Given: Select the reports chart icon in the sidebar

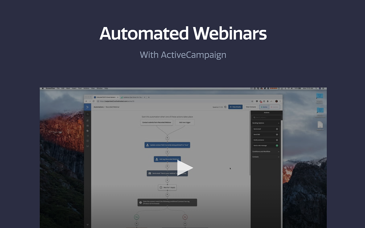Looking at the screenshot, I should (x=88, y=145).
